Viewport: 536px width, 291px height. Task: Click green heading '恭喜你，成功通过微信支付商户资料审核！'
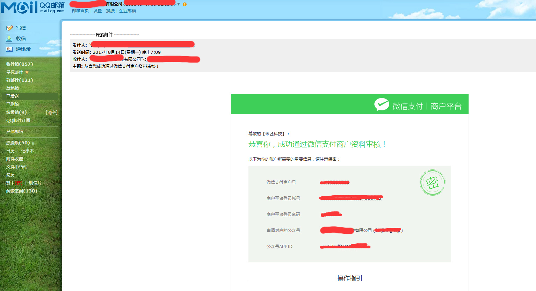click(x=317, y=144)
